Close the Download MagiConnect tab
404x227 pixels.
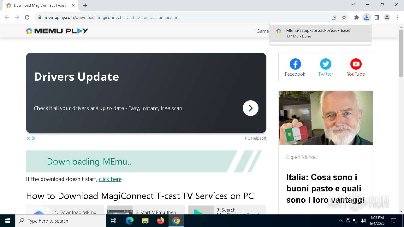coord(73,5)
